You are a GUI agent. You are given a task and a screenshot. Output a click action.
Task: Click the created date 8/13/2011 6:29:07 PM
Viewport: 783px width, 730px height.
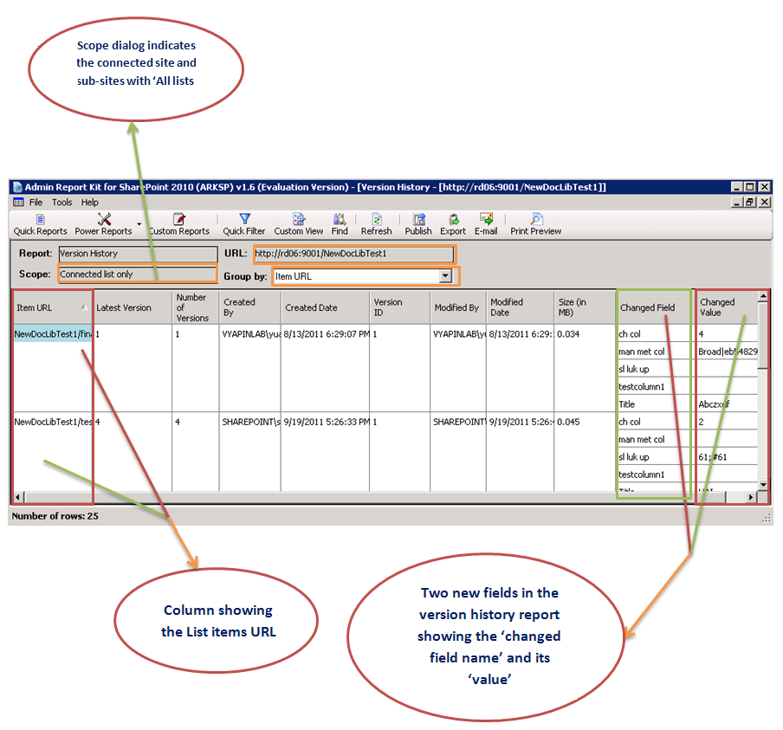click(325, 334)
